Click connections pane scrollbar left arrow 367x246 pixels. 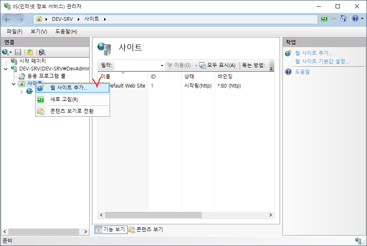[x=5, y=231]
